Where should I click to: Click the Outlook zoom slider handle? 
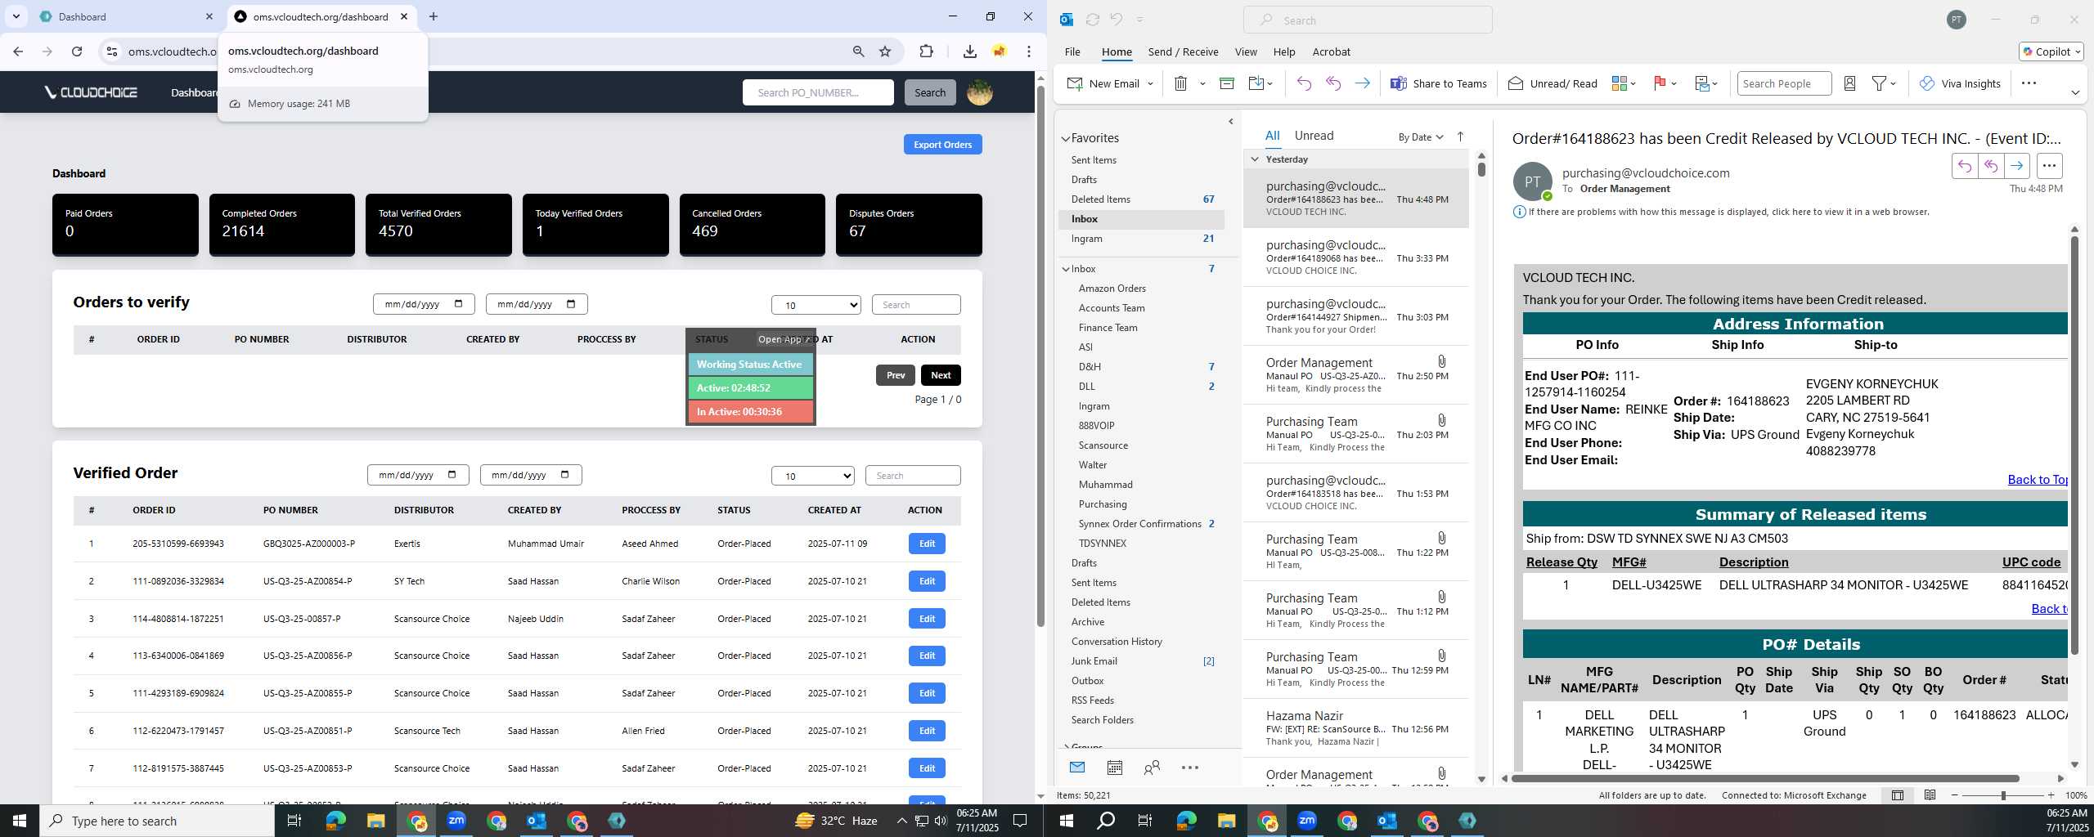2003,795
